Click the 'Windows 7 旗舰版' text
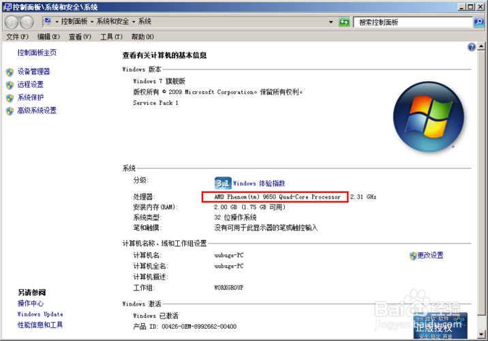The width and height of the screenshot is (488, 341). click(x=159, y=81)
